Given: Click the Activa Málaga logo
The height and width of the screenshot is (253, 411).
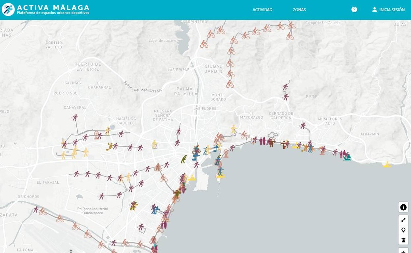Looking at the screenshot, I should coord(8,10).
